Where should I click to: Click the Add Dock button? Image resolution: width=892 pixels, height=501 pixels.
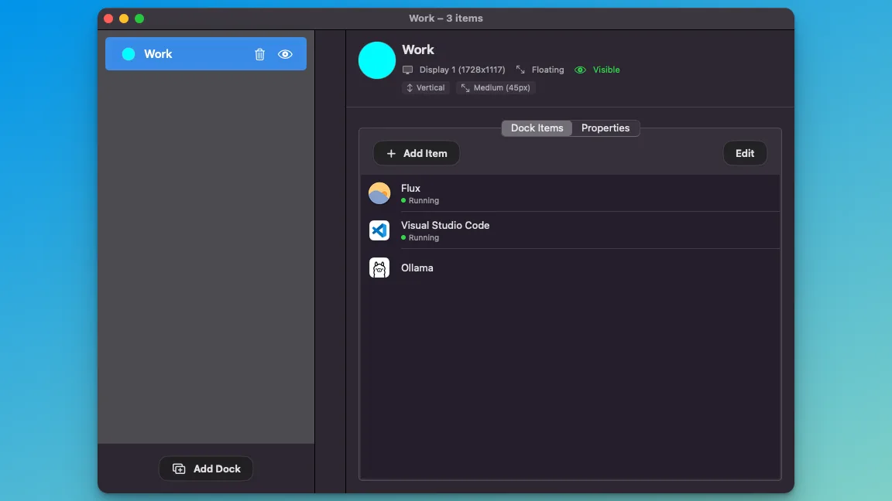point(206,469)
